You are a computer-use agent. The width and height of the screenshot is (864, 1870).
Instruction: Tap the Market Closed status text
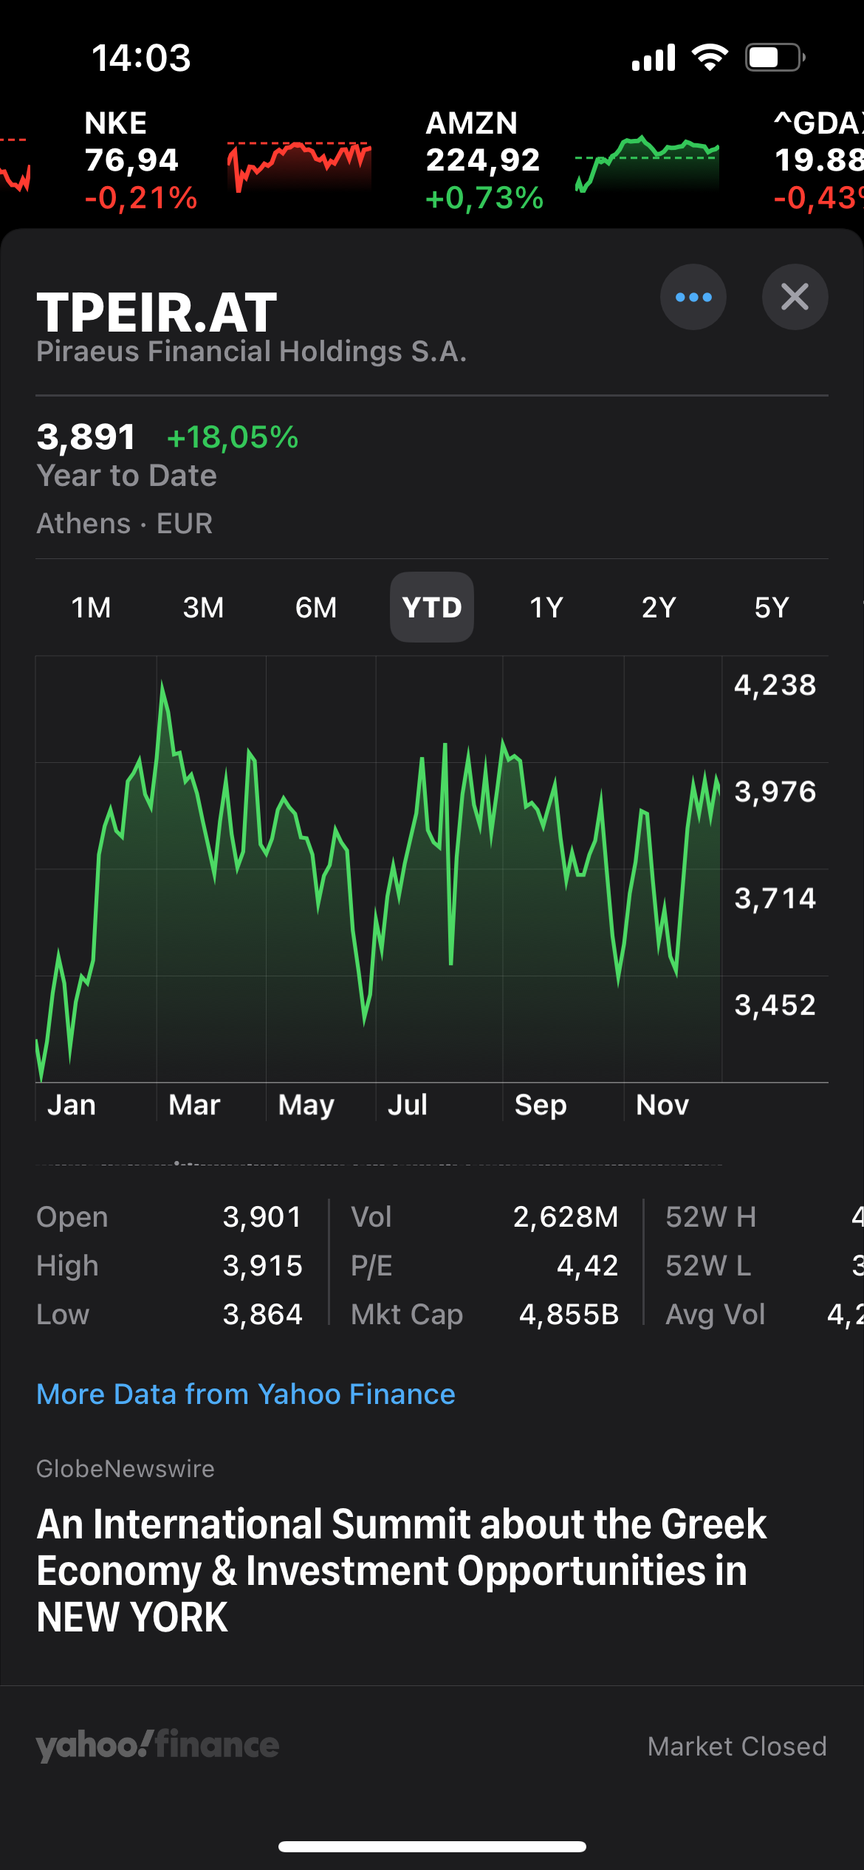737,1747
